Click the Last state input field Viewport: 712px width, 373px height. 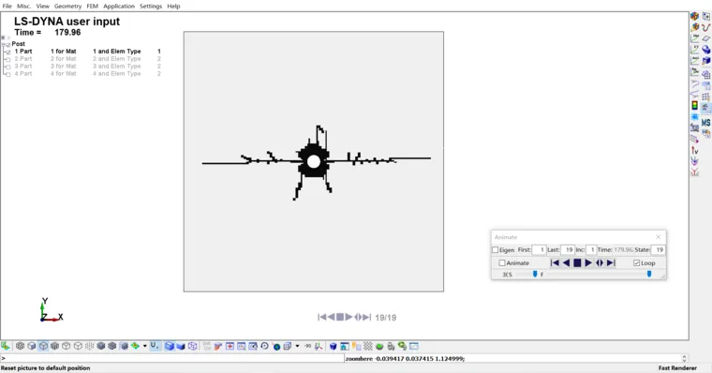pos(568,250)
